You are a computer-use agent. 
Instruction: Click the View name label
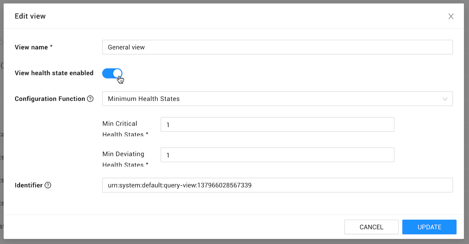pyautogui.click(x=34, y=47)
